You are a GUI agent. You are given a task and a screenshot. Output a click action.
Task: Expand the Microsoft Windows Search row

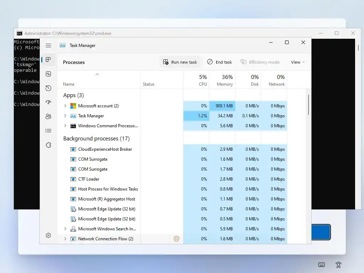(65, 229)
